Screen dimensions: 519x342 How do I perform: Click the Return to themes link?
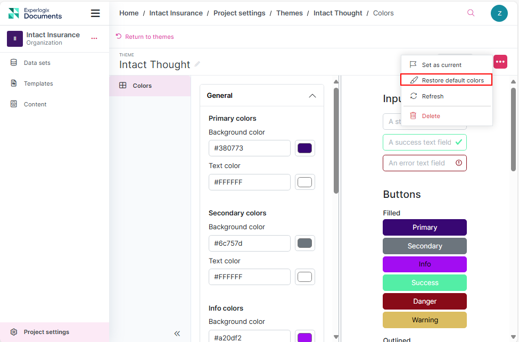tap(149, 37)
